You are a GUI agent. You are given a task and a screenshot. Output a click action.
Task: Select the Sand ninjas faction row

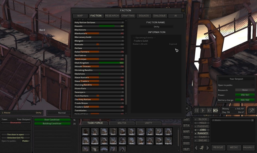(99, 59)
